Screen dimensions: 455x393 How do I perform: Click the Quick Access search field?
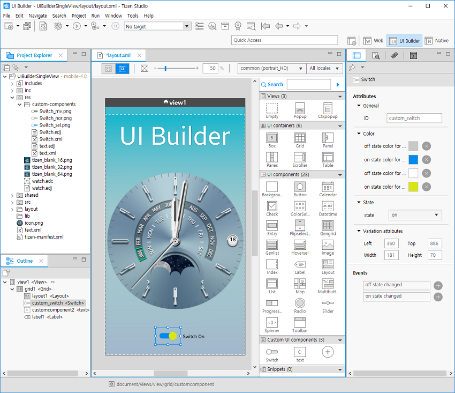[x=284, y=40]
